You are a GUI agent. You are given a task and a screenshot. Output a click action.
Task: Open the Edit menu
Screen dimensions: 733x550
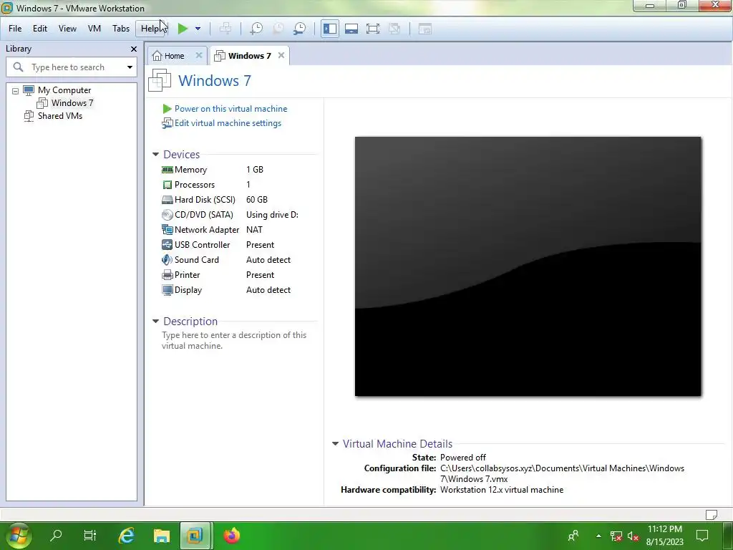40,29
